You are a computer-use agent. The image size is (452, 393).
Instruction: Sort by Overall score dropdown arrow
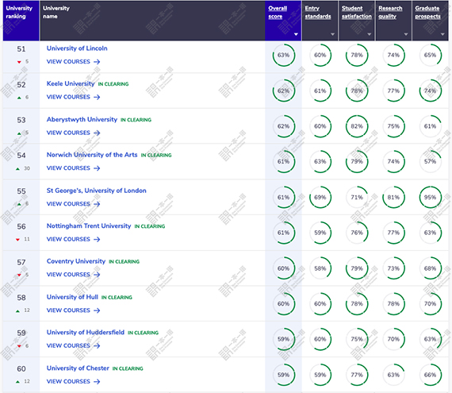(x=296, y=34)
